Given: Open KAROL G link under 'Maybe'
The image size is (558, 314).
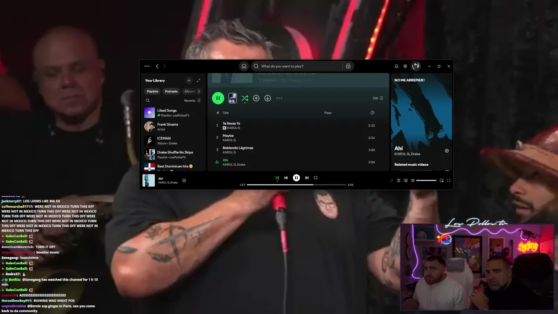Looking at the screenshot, I should (x=229, y=140).
